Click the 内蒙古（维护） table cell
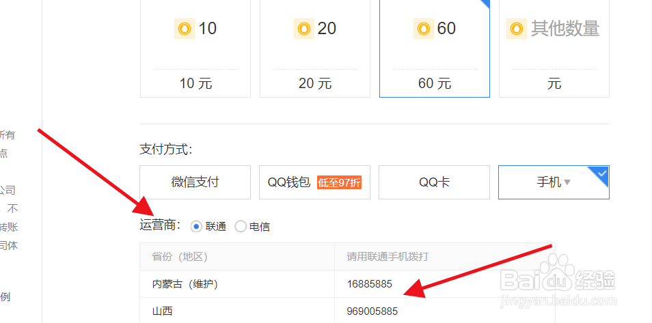 click(x=237, y=284)
